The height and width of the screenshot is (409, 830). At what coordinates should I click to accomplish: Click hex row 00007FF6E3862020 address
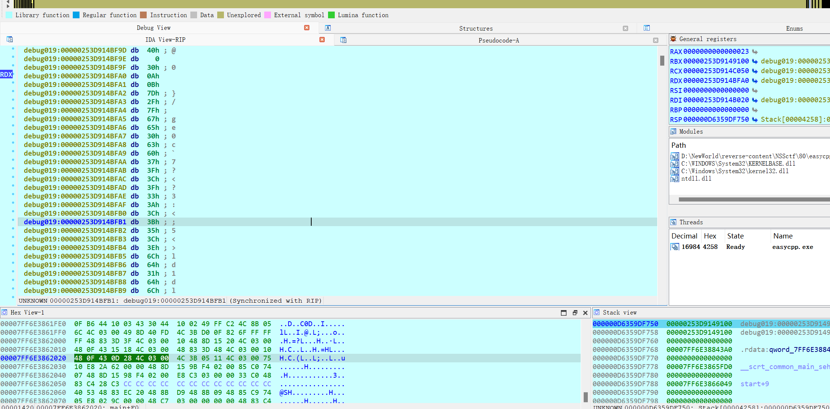click(x=33, y=358)
